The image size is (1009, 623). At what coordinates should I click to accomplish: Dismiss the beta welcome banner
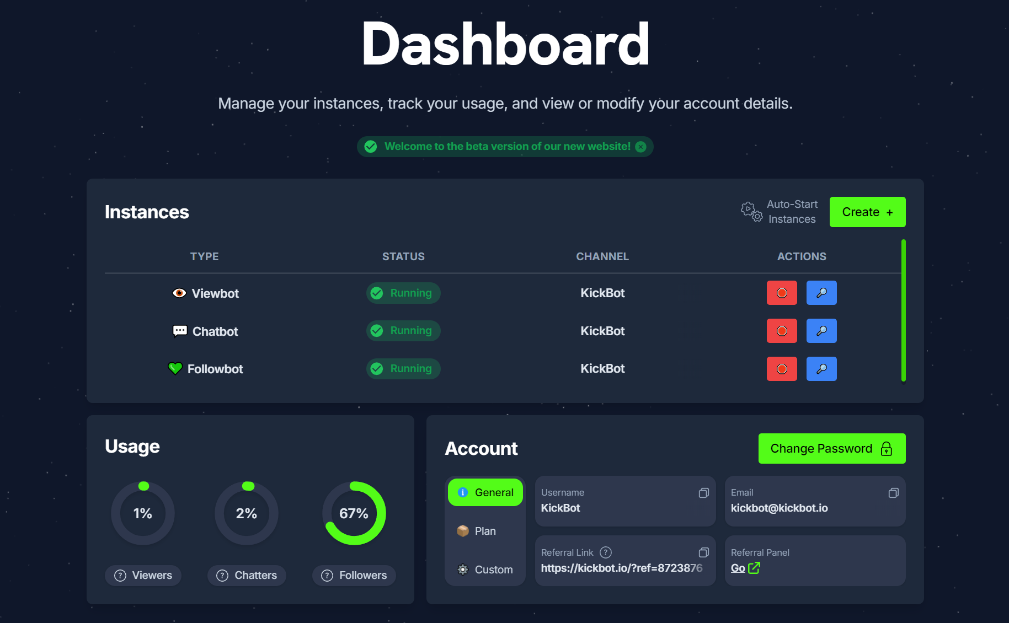[640, 147]
